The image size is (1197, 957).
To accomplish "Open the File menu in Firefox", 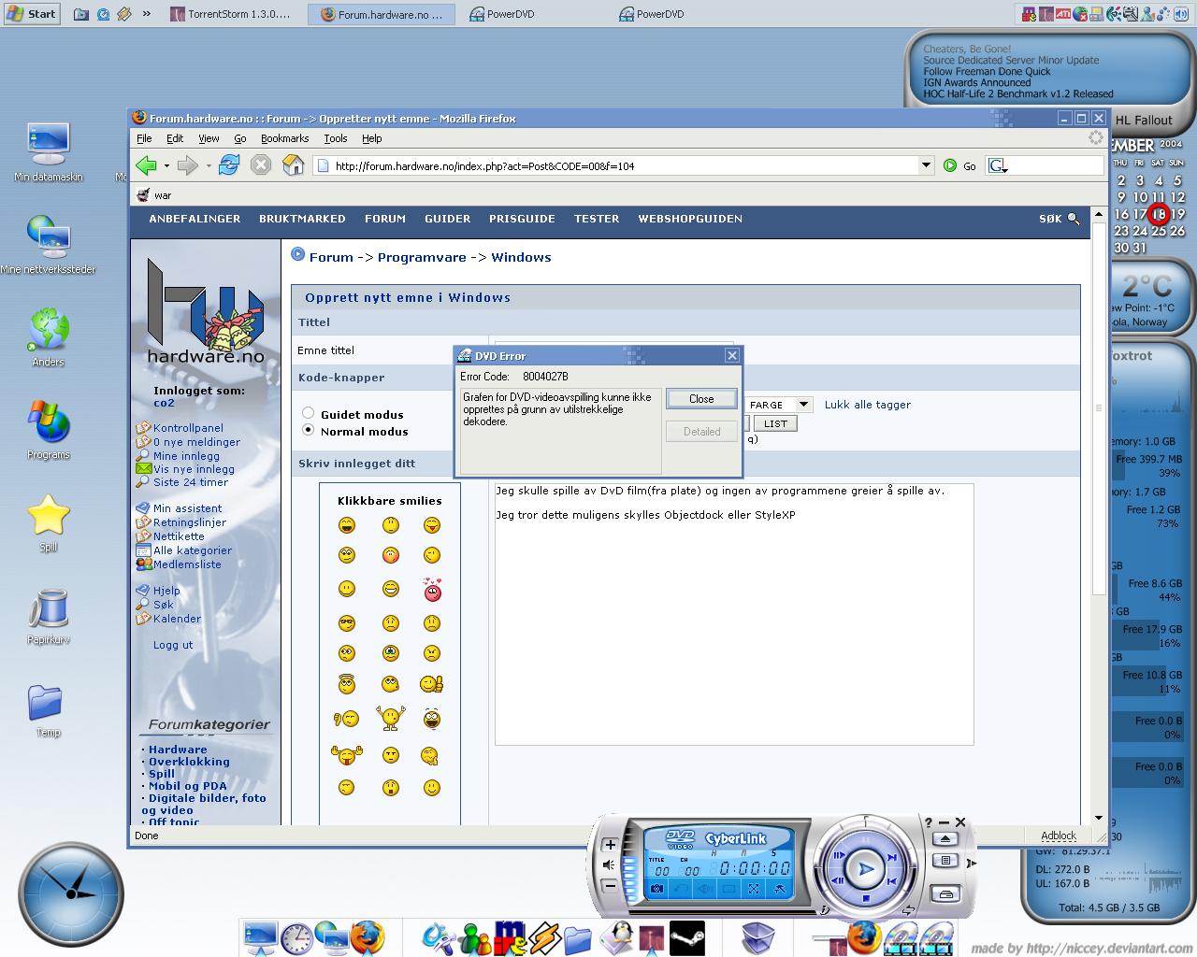I will tap(144, 138).
